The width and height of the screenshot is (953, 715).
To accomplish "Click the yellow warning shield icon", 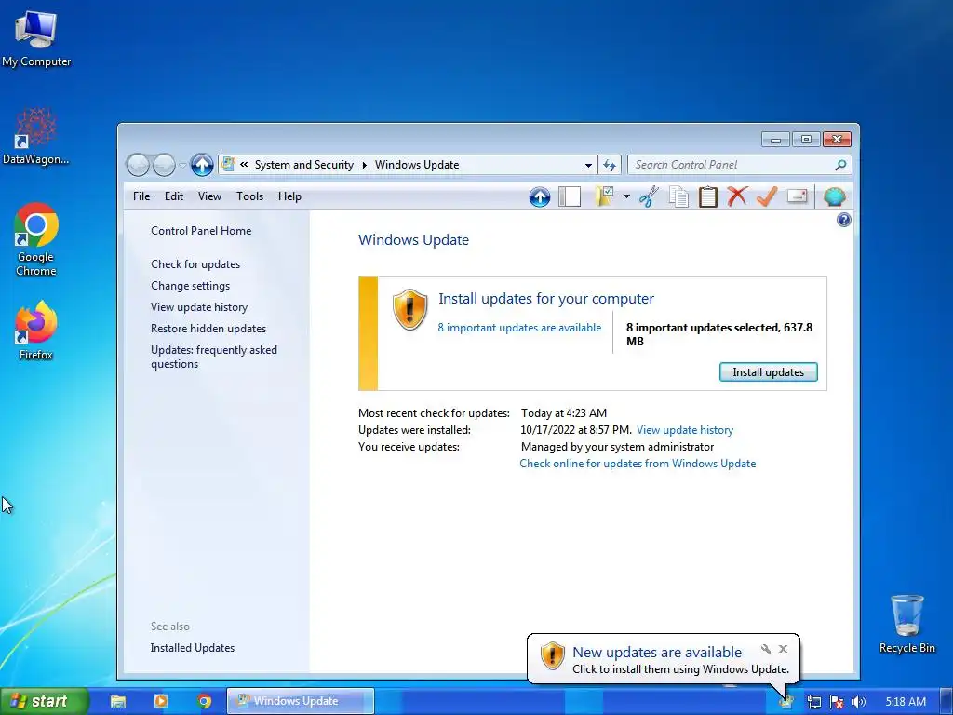I will pos(410,309).
